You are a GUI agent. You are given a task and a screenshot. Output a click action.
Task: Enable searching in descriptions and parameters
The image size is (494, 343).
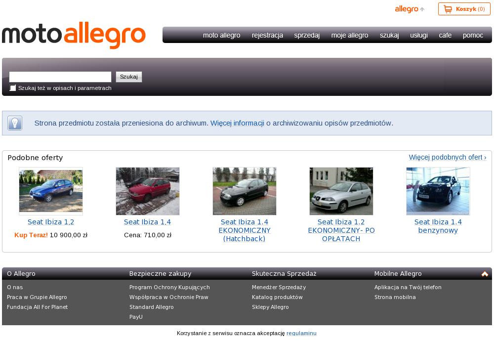click(x=13, y=88)
